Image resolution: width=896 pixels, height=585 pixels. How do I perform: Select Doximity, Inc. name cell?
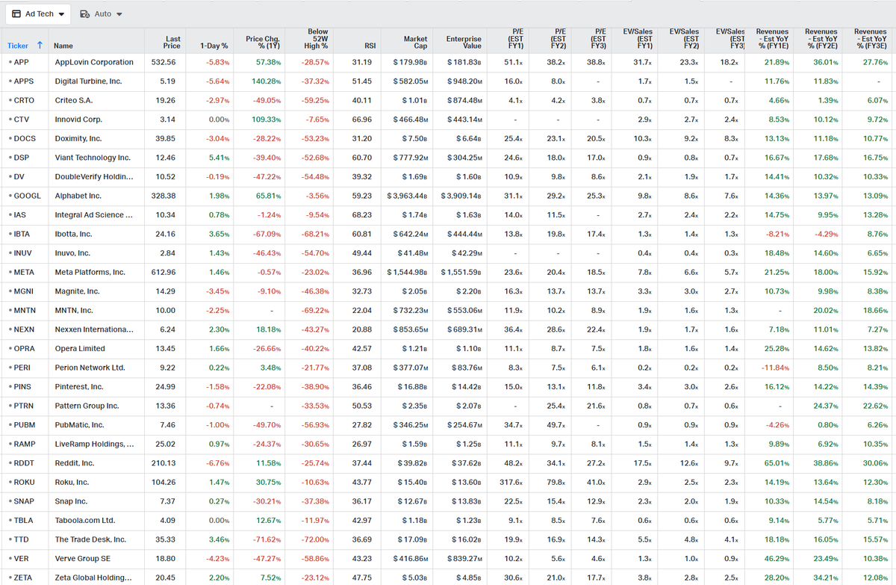click(78, 138)
